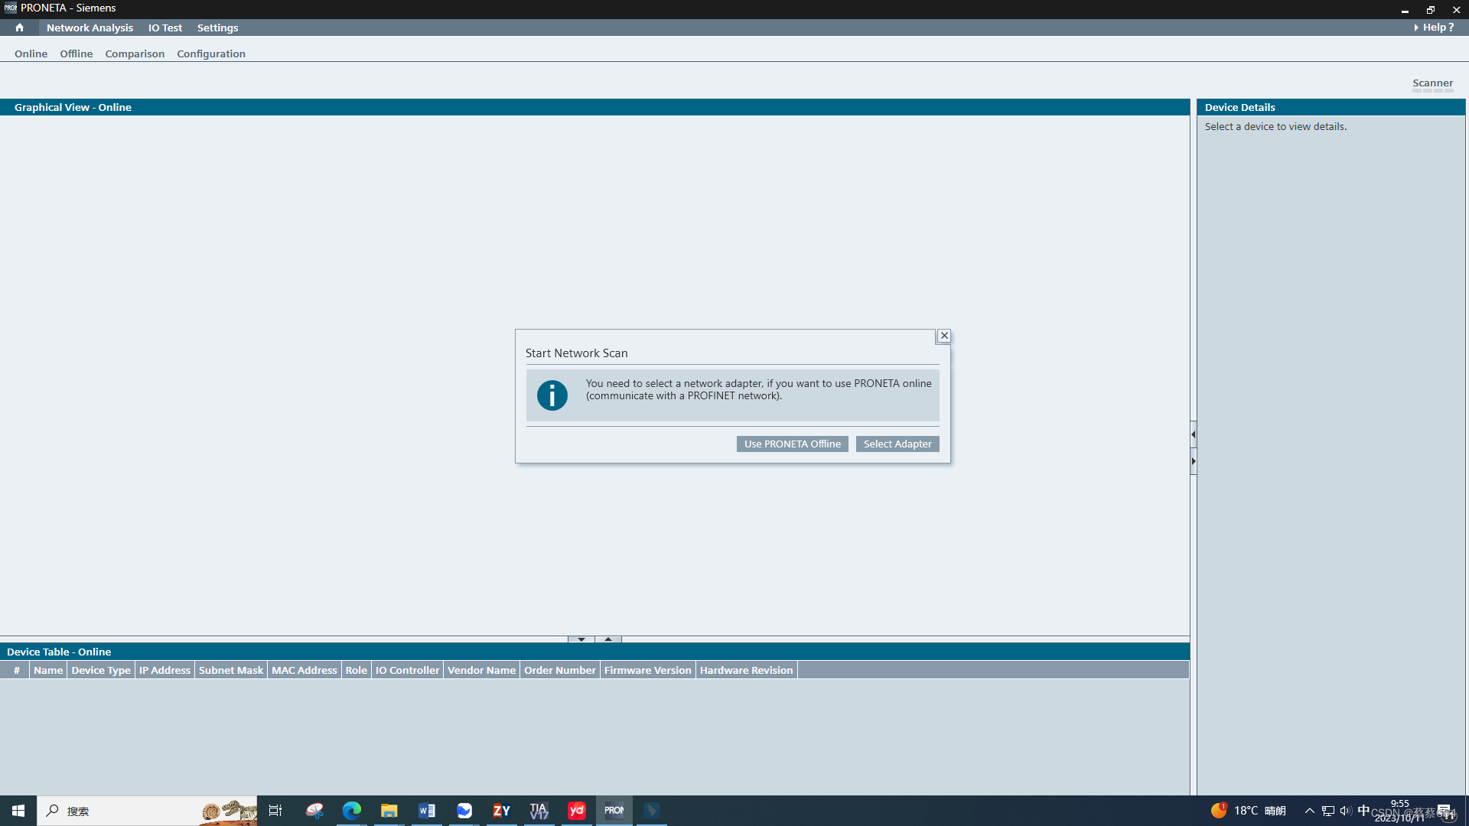Open the Network Analysis menu
1469x826 pixels.
coord(90,28)
